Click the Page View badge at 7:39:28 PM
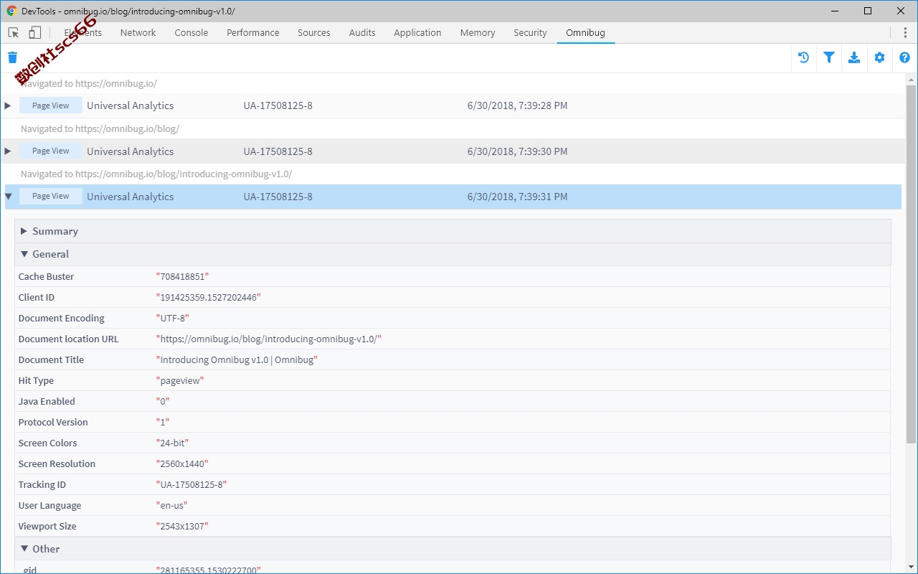The height and width of the screenshot is (574, 918). (x=51, y=105)
